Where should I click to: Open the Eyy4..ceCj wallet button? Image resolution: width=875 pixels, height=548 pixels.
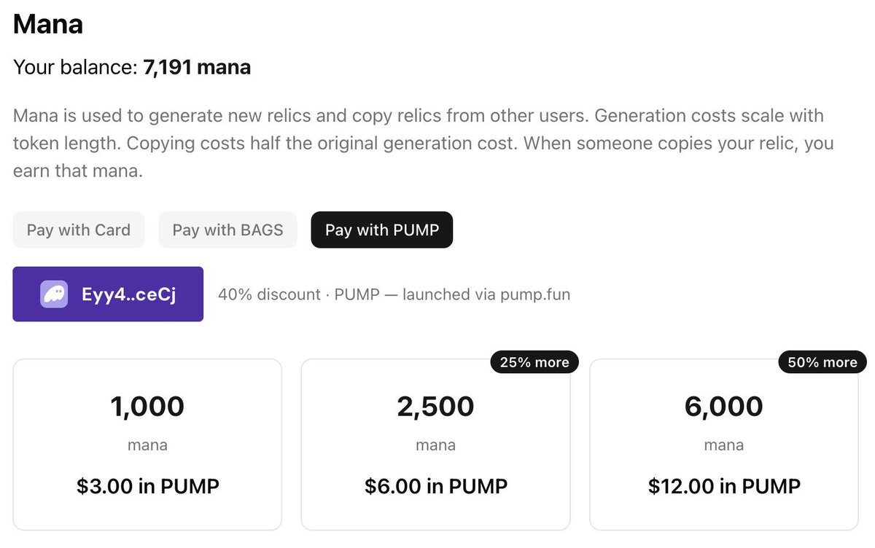point(108,294)
